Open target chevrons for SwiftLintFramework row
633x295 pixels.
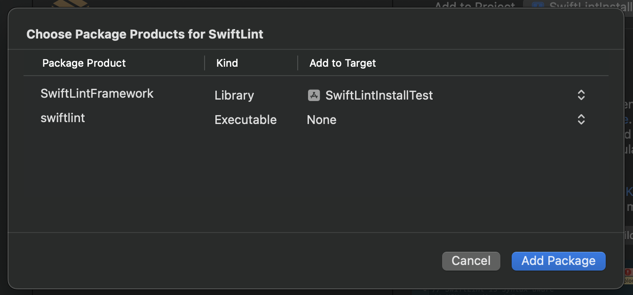click(581, 95)
